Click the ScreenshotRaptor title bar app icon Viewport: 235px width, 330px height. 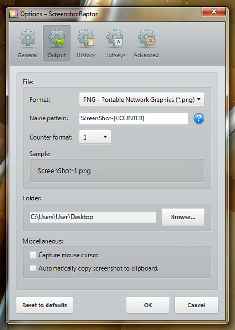pyautogui.click(x=14, y=14)
